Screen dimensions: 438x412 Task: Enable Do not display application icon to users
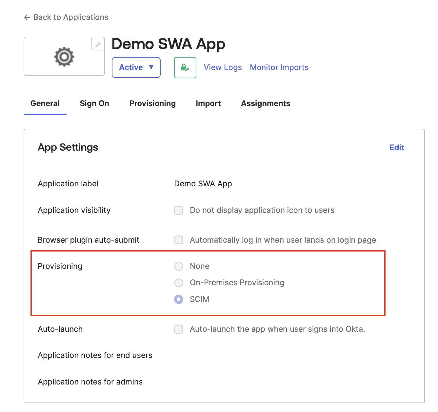click(x=179, y=210)
